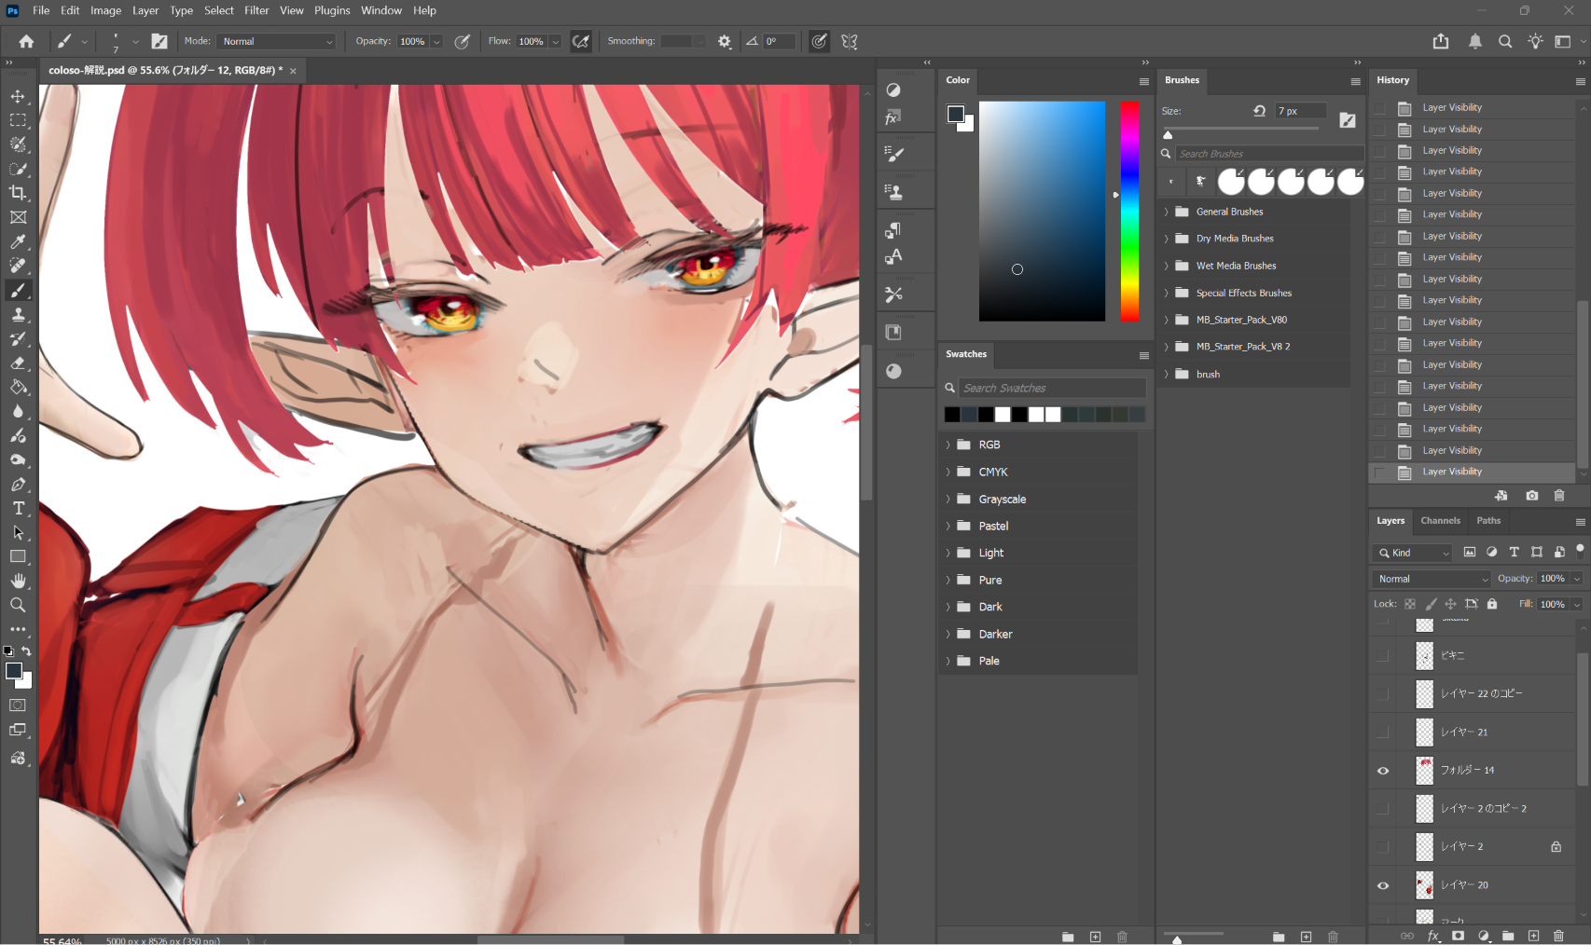The height and width of the screenshot is (945, 1591).
Task: Delete current history state
Action: 1558,496
